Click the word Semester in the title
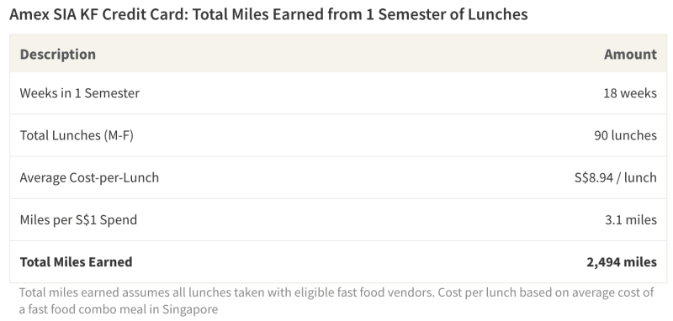Viewport: 673px width, 321px height. 414,14
